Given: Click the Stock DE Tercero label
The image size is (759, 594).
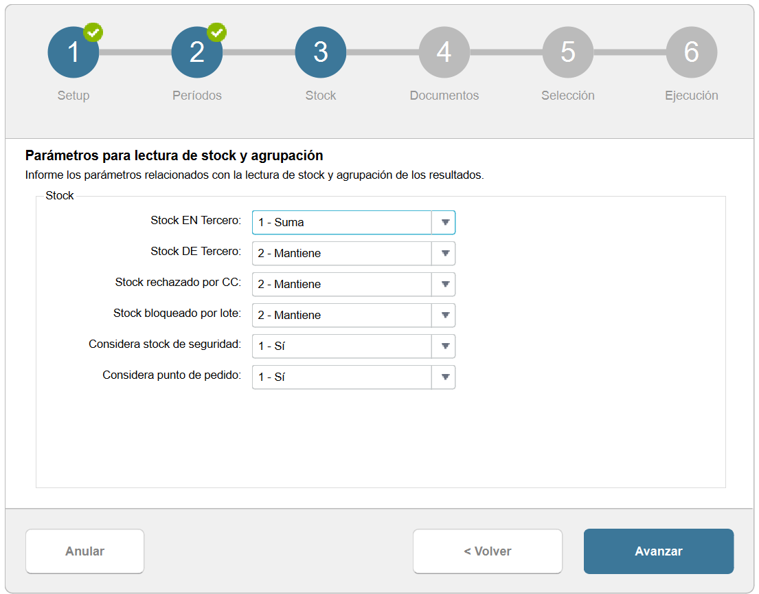Looking at the screenshot, I should point(196,252).
